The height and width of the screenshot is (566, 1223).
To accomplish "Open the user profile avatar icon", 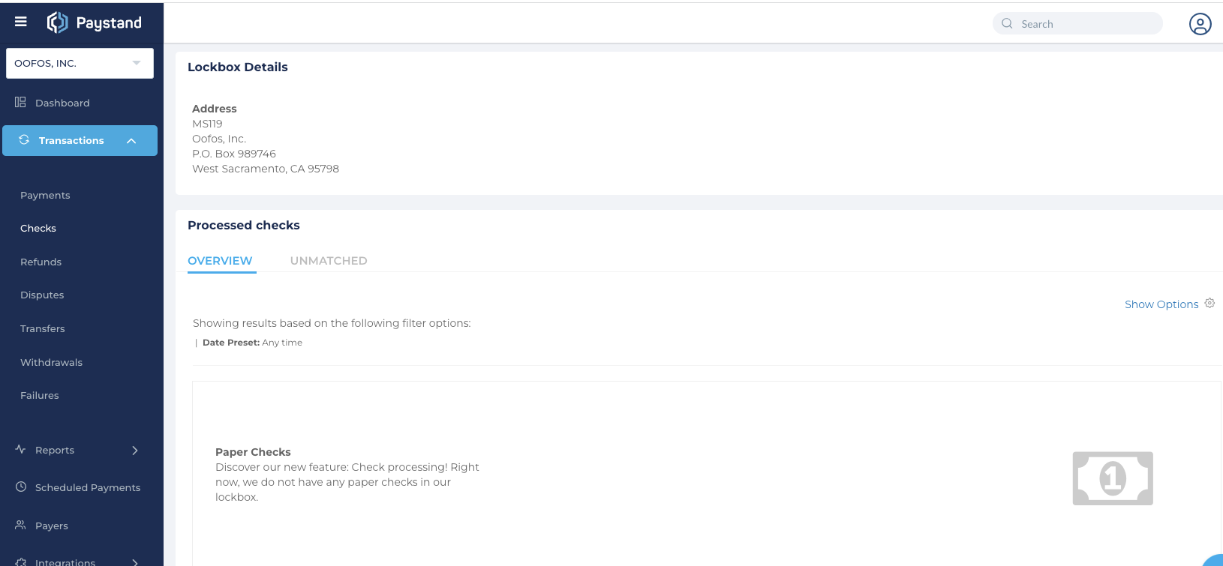I will pos(1200,24).
